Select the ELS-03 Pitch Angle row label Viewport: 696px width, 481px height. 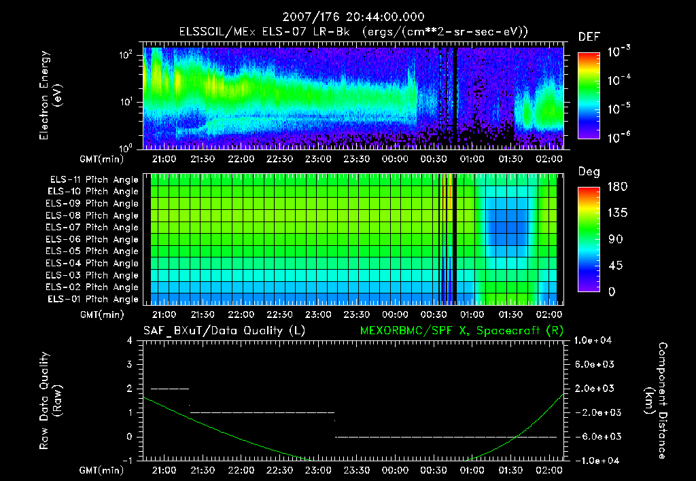click(x=92, y=275)
